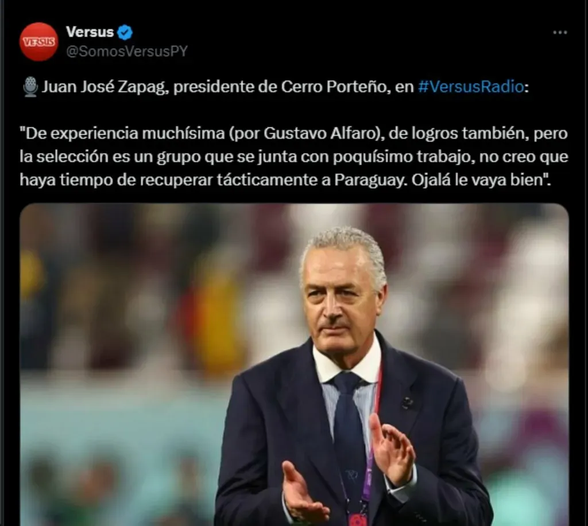Open the @SomosVersusPY handle
The width and height of the screenshot is (588, 526).
pyautogui.click(x=127, y=51)
